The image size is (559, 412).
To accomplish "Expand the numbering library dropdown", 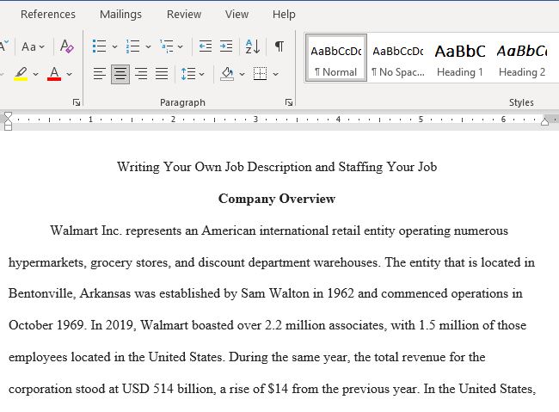I will pos(148,46).
